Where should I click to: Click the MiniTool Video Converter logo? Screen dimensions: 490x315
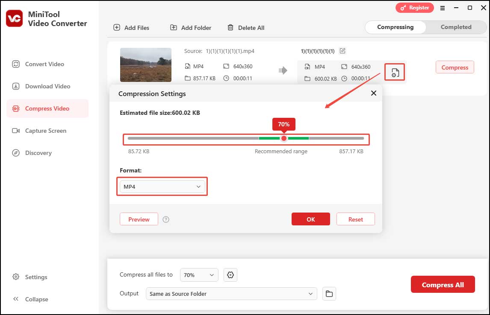(15, 18)
